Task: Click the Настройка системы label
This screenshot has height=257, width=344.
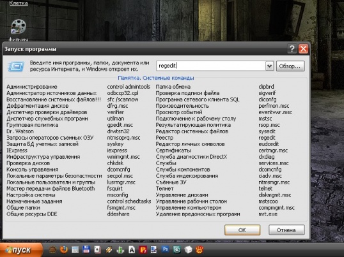Action: click(x=31, y=195)
